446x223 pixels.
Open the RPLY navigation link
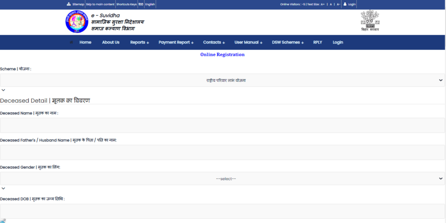(318, 43)
